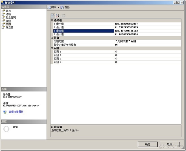The image size is (186, 151).
Task: Edit the X 最小值 value field
Action: (148, 24)
